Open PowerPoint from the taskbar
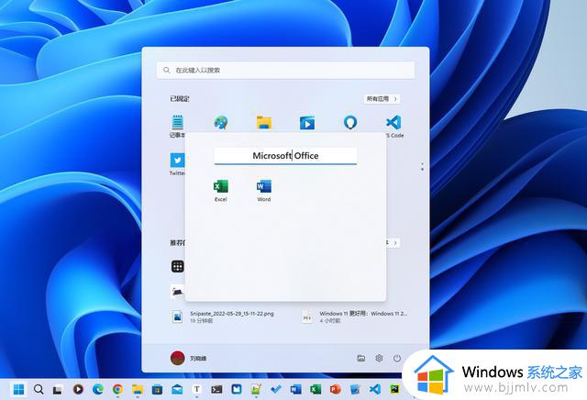Screen dimensions: 587x400 335,390
